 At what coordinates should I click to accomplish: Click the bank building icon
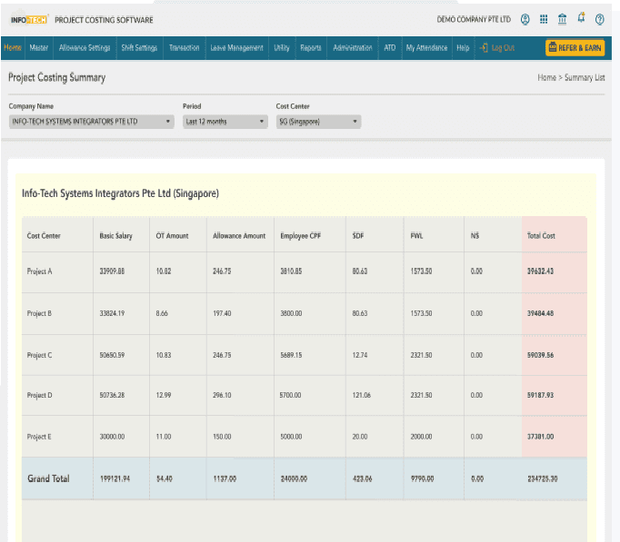pos(562,19)
